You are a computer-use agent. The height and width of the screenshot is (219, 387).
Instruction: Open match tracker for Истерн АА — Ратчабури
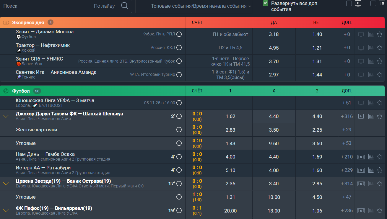tap(361, 170)
